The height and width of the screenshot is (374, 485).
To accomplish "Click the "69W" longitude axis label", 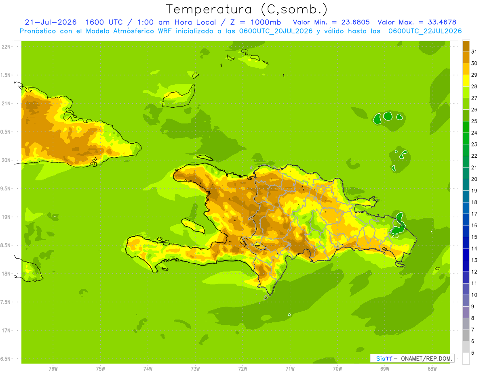I will click(385, 369).
